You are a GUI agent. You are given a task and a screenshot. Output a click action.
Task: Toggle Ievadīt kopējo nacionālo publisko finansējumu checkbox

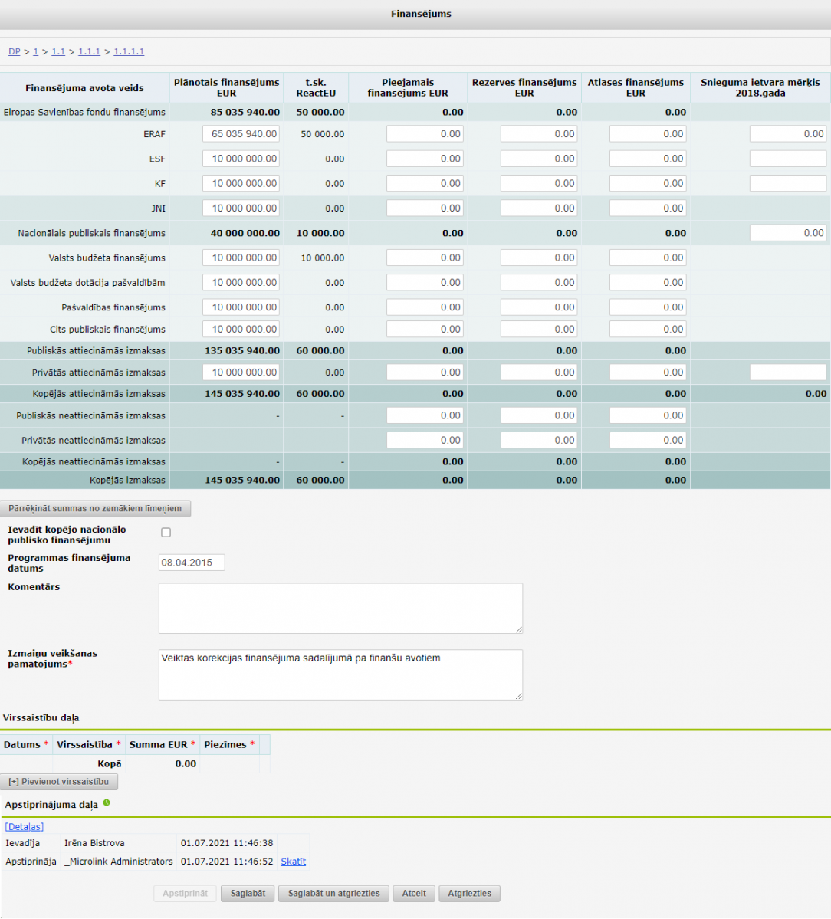click(x=166, y=532)
